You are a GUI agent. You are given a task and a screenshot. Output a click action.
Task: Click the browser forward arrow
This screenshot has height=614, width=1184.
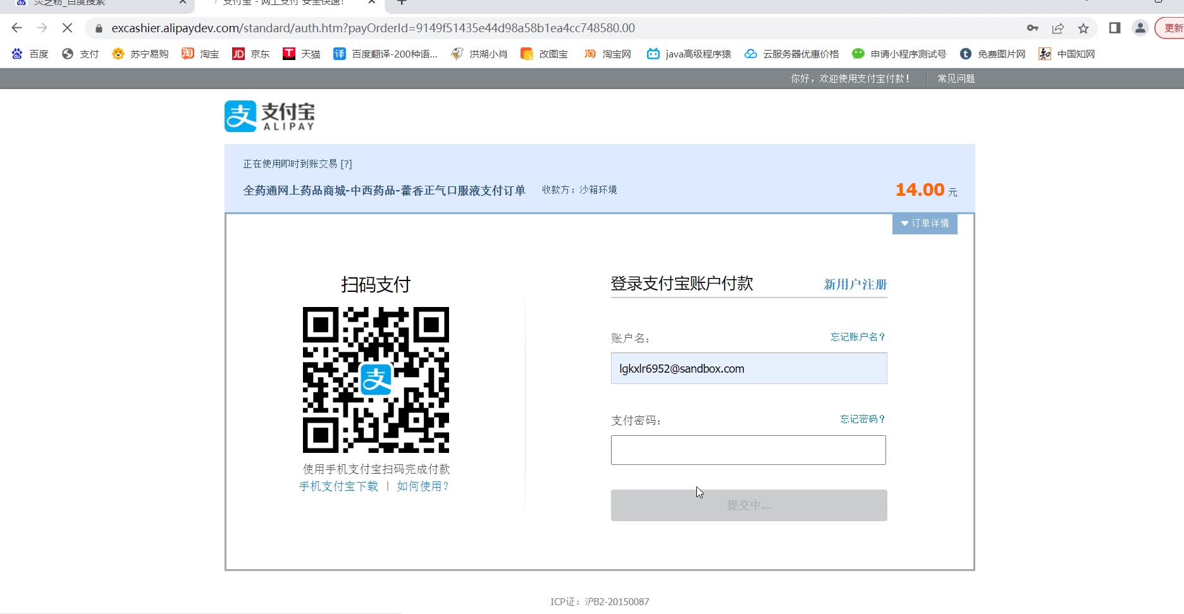[x=42, y=28]
